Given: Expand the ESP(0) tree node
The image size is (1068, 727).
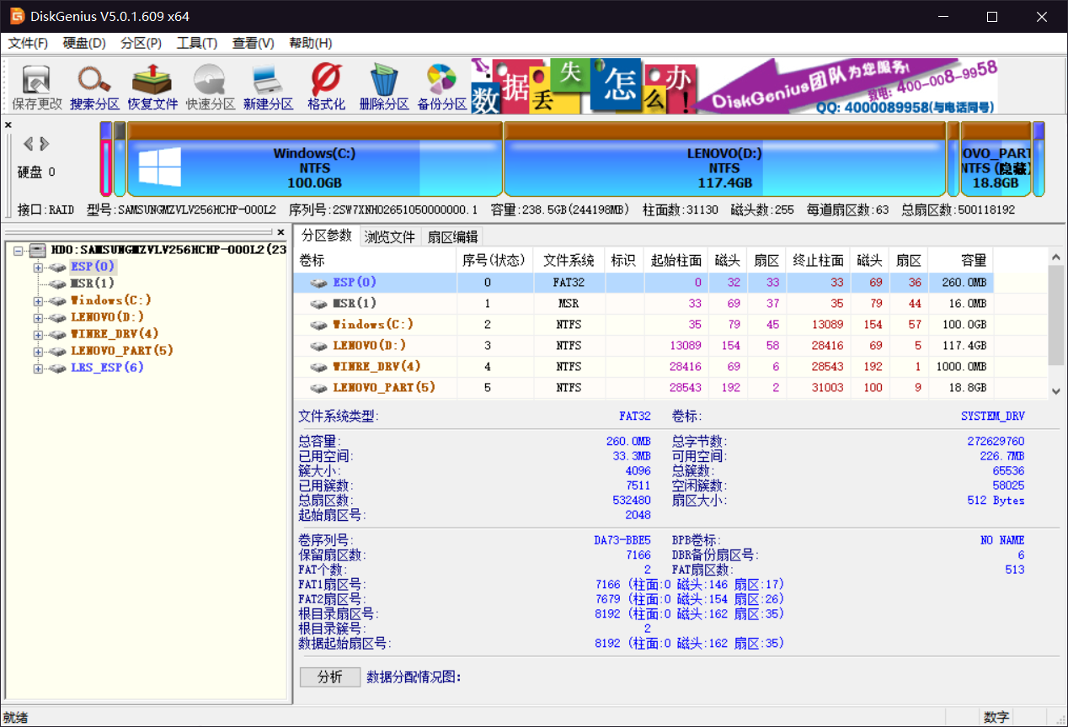Looking at the screenshot, I should pos(38,267).
